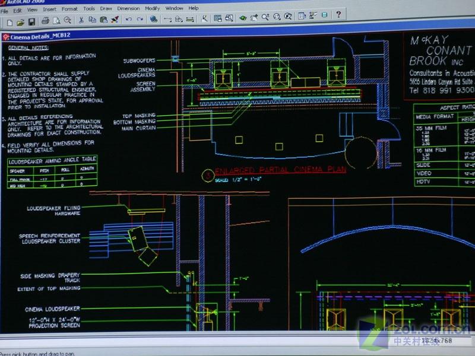475x356 pixels.
Task: Click the Copy to clipboard icon
Action: [92, 20]
